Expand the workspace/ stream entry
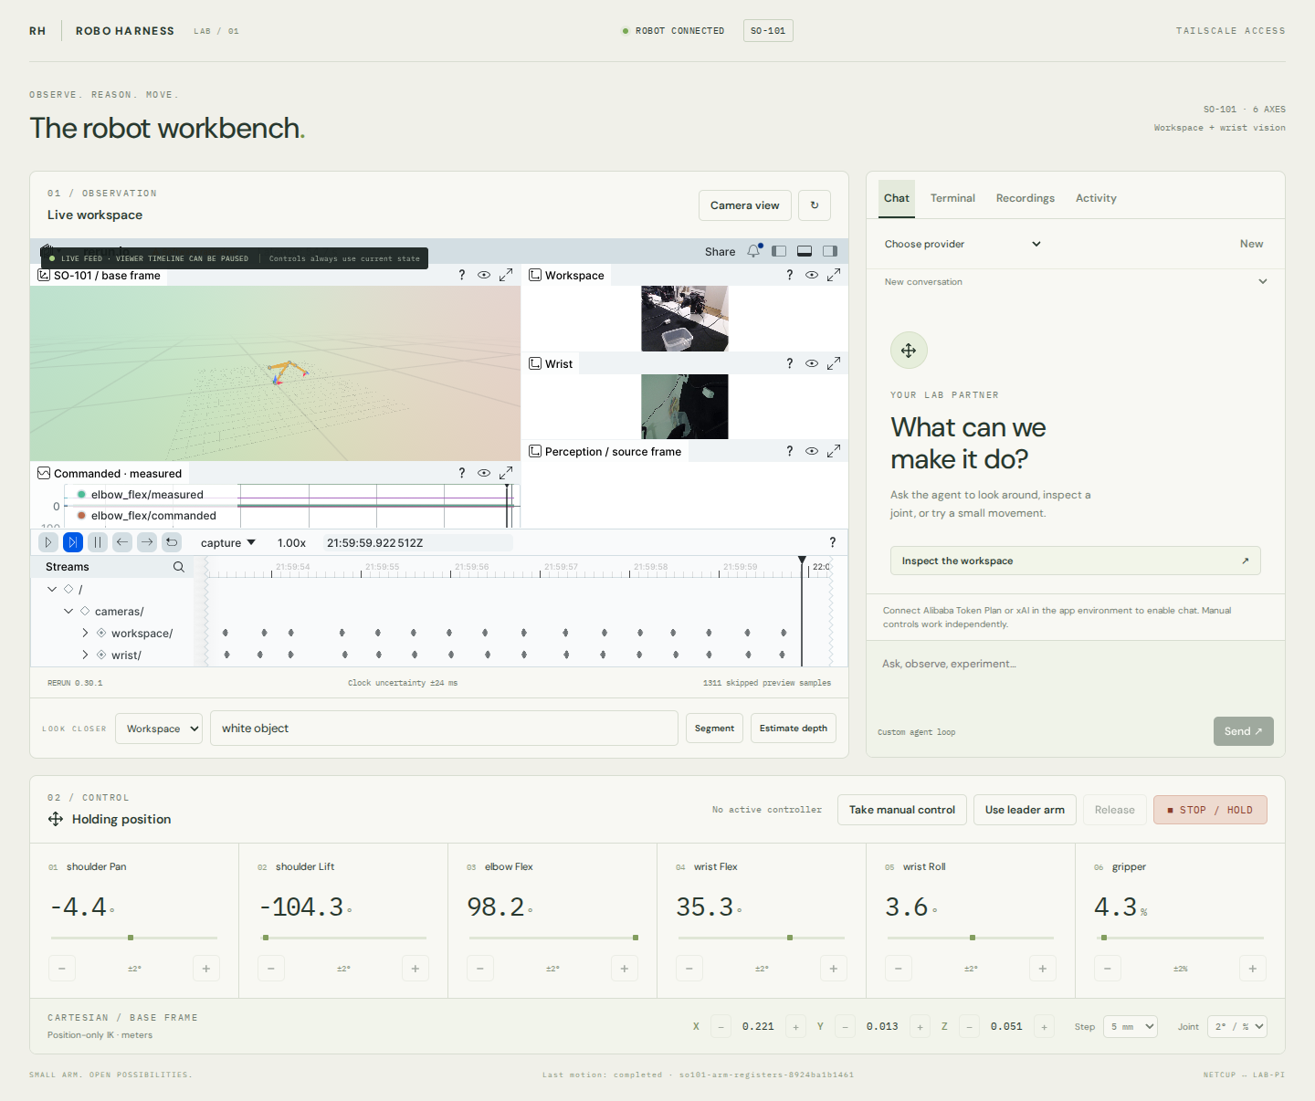Screen dimensions: 1315x1101 pyautogui.click(x=85, y=633)
